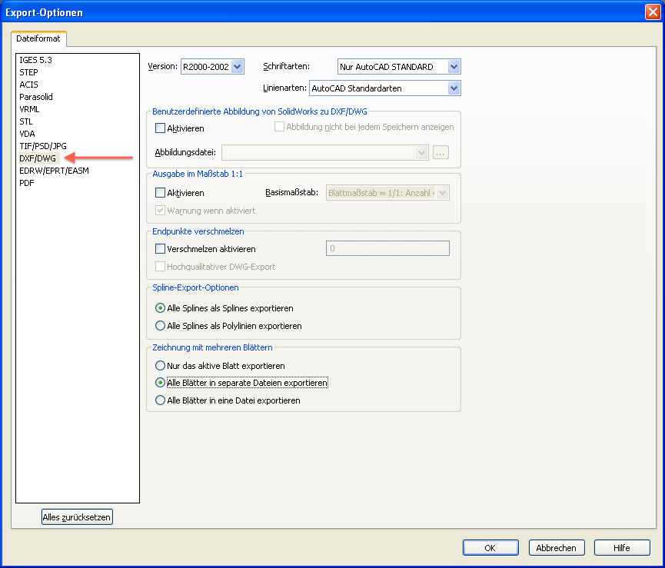Image resolution: width=665 pixels, height=568 pixels.
Task: Click the OK button
Action: [490, 548]
